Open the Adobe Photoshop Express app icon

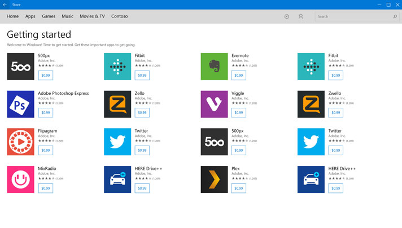[20, 104]
